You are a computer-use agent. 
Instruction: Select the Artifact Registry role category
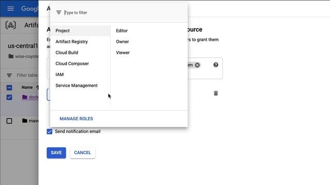click(80, 42)
